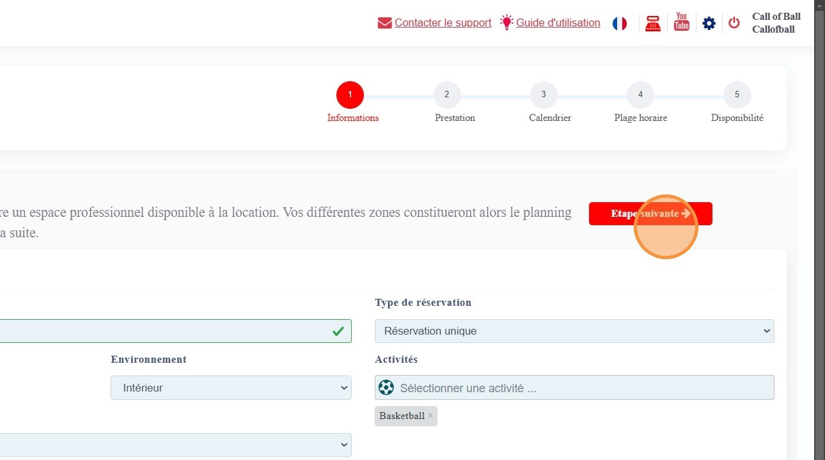Click the French flag language icon
825x460 pixels.
coord(619,24)
